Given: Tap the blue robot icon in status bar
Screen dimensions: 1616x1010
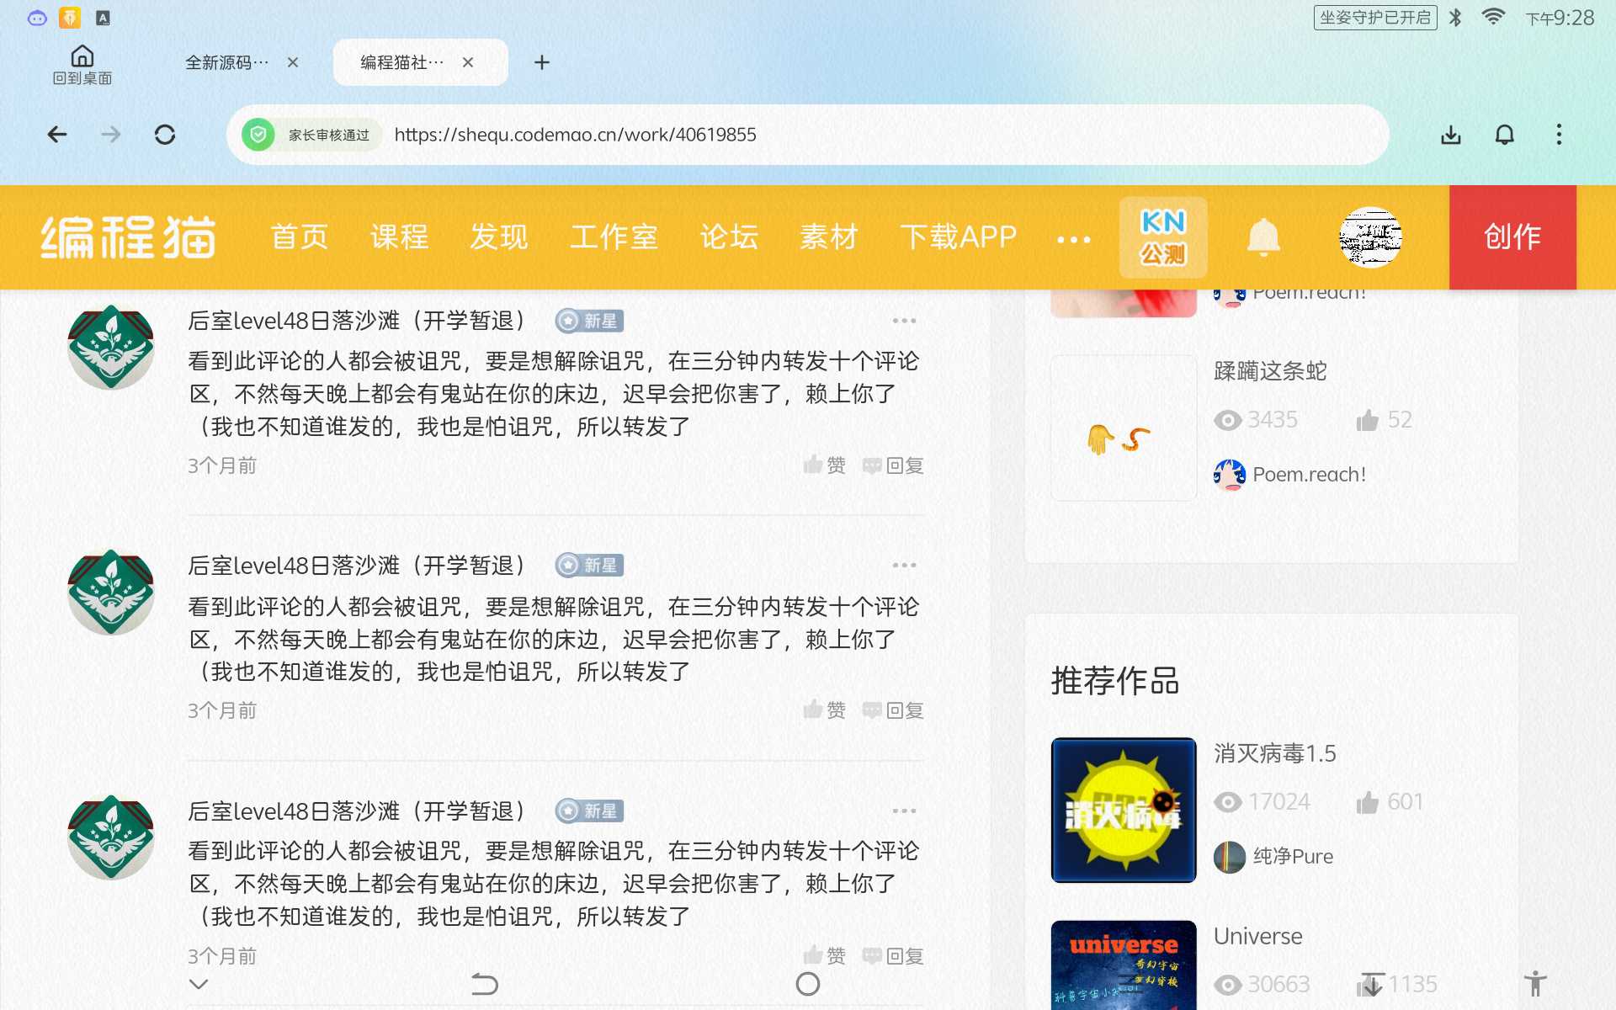Looking at the screenshot, I should point(37,18).
